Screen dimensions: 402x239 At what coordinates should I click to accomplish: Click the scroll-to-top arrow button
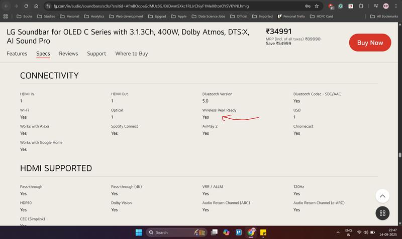tap(382, 196)
